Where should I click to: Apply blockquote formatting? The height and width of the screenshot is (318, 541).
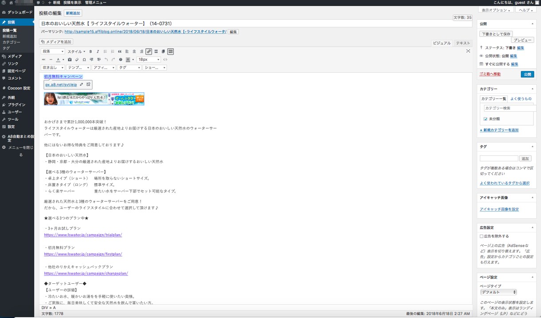[x=120, y=51]
